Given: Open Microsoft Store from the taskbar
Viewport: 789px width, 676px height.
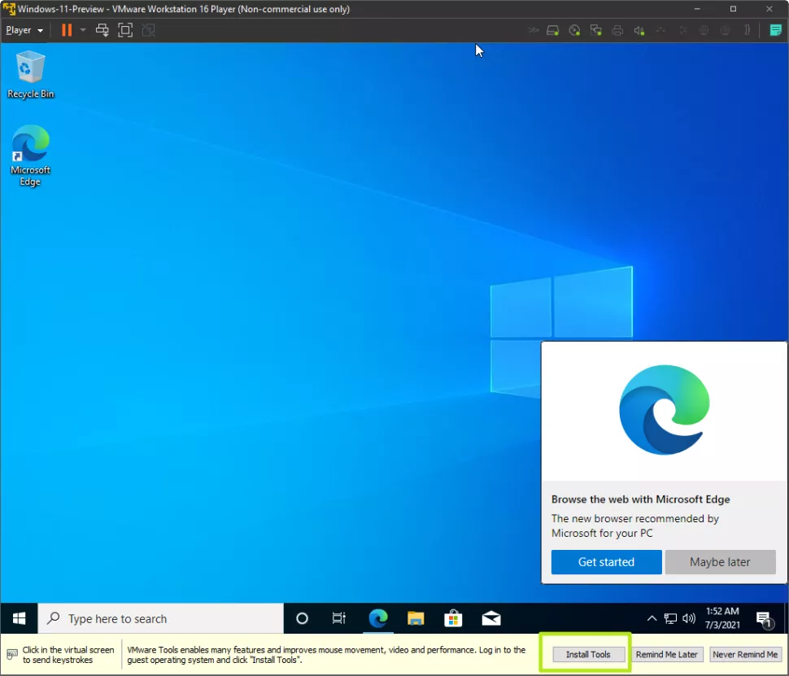Looking at the screenshot, I should pyautogui.click(x=453, y=618).
